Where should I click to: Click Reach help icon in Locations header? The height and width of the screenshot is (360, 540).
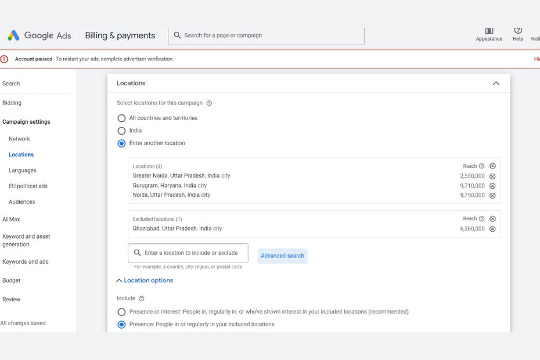tap(481, 166)
